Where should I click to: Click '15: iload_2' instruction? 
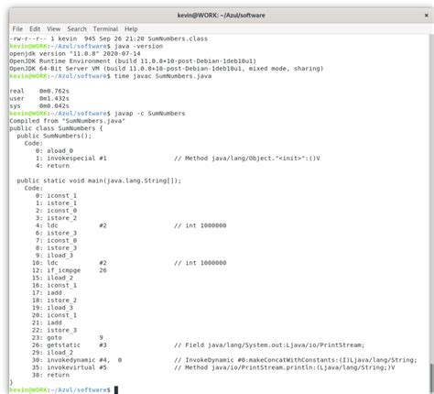[x=52, y=278]
